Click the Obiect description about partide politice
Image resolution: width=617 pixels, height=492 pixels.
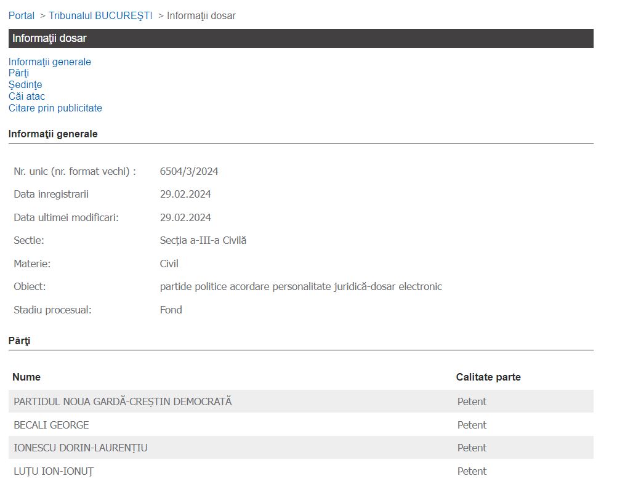[x=300, y=287]
